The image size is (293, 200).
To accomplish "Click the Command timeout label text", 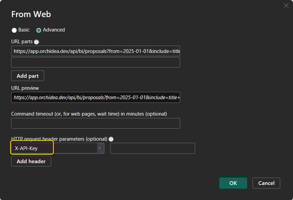I will point(89,114).
